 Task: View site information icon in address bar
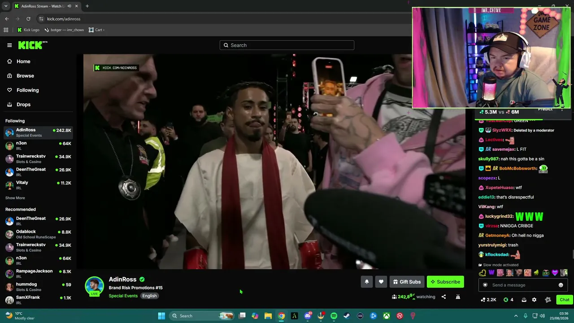41,19
